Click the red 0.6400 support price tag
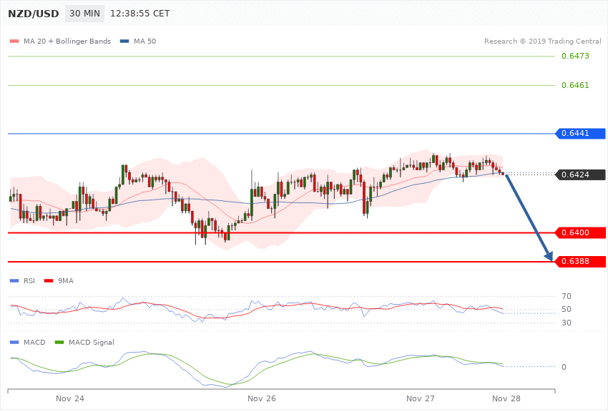This screenshot has width=608, height=412. click(x=581, y=233)
